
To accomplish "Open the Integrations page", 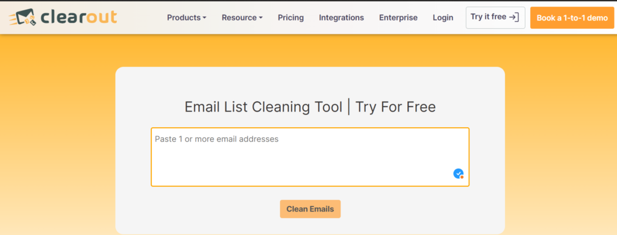I will point(341,17).
